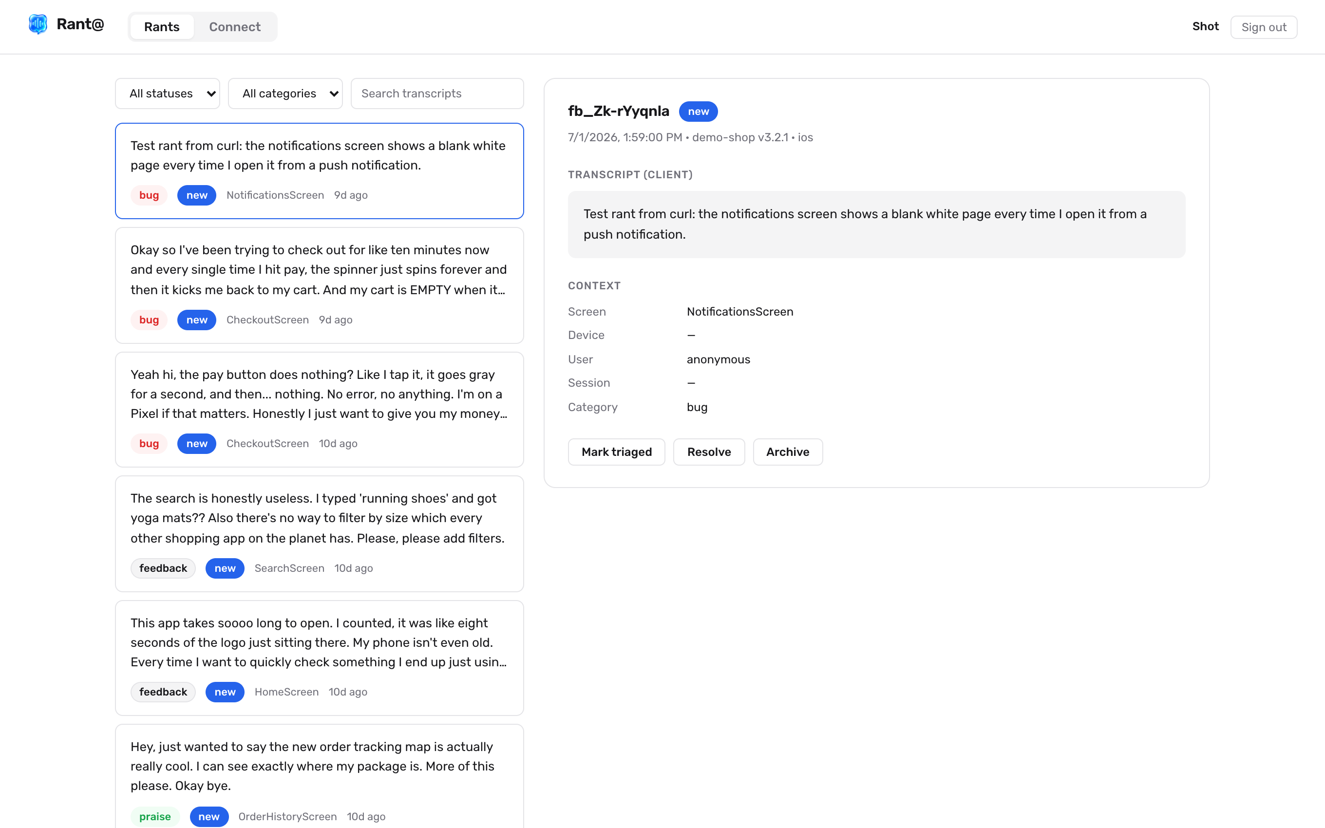Click the praise tag on OrderHistoryScreen card
Viewport: 1325px width, 828px height.
(155, 816)
